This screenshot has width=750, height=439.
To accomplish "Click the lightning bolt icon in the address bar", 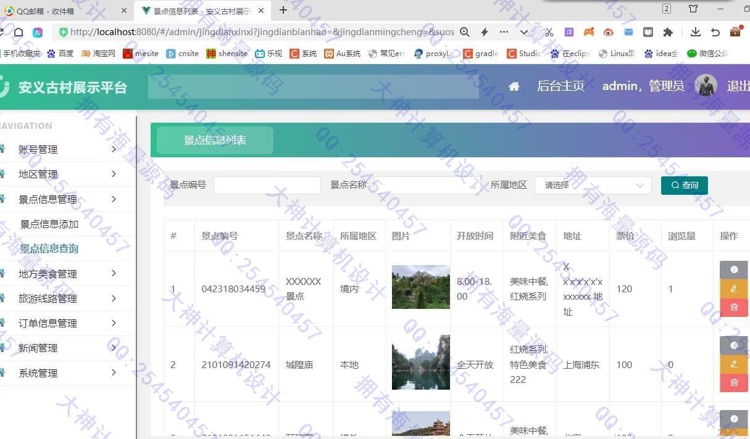I will click(x=485, y=32).
